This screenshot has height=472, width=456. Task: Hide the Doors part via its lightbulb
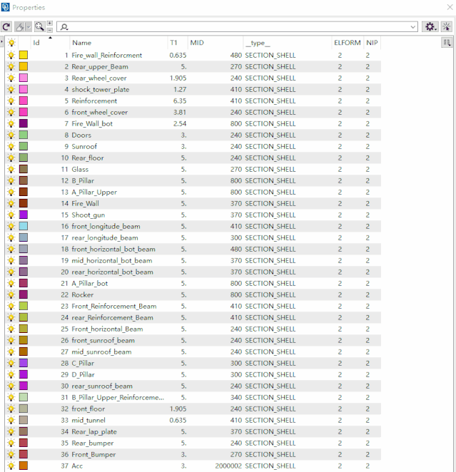coord(11,135)
